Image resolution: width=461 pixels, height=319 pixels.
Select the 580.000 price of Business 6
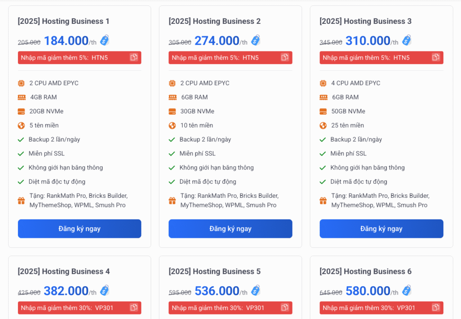click(x=367, y=291)
